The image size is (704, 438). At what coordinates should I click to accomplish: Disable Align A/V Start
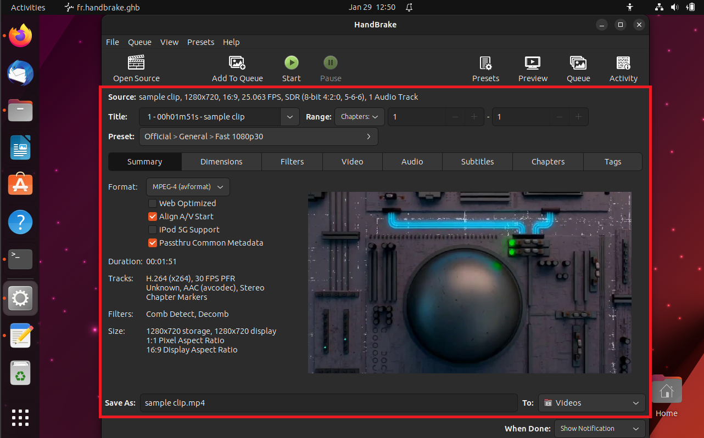coord(152,217)
